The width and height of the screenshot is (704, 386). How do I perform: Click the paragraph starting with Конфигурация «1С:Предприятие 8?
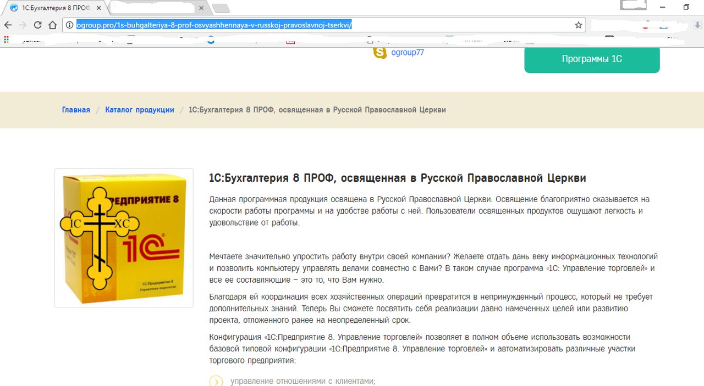(422, 349)
